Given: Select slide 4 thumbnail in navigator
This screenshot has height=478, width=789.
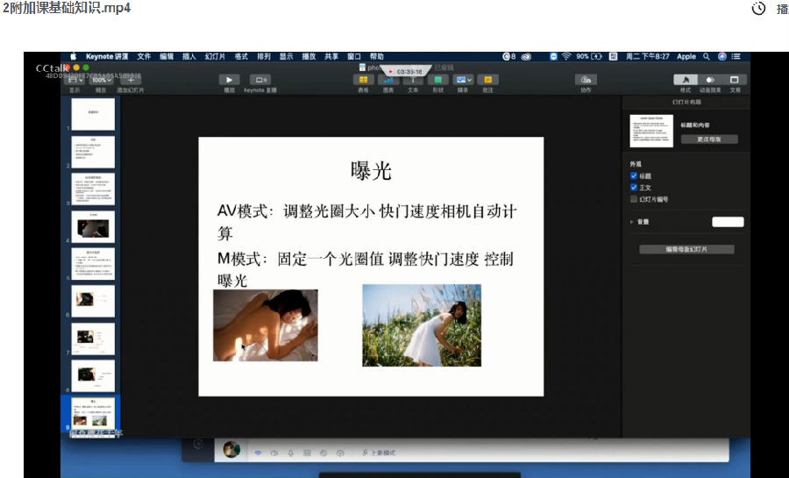Looking at the screenshot, I should pyautogui.click(x=93, y=226).
